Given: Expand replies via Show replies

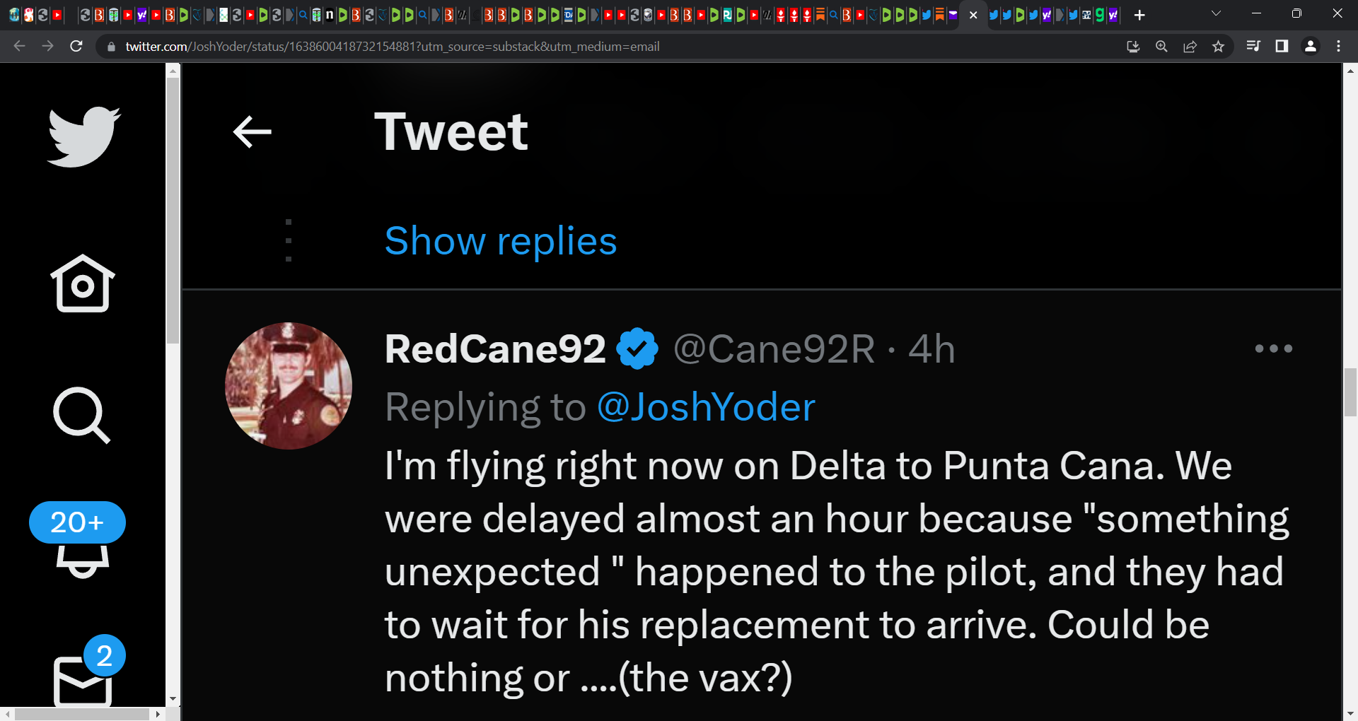Looking at the screenshot, I should (500, 240).
